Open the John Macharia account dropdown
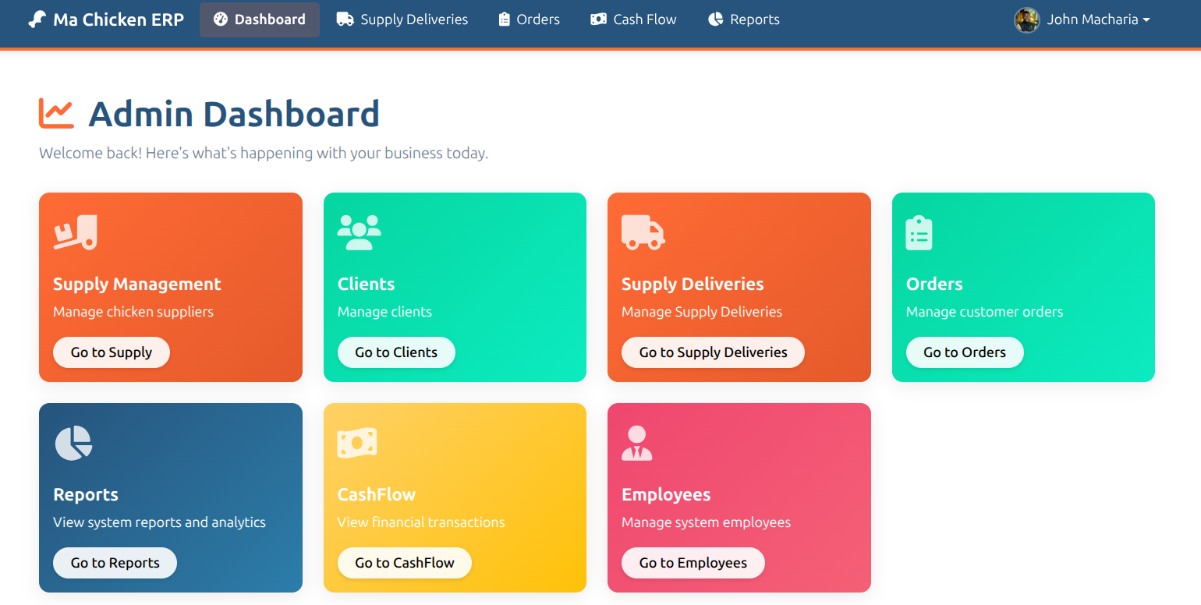Viewport: 1201px width, 605px height. [1098, 19]
